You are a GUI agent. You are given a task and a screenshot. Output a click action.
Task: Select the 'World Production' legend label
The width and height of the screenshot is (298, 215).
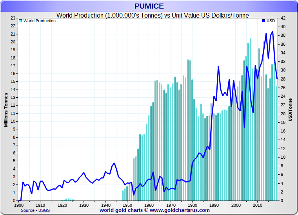pyautogui.click(x=40, y=21)
